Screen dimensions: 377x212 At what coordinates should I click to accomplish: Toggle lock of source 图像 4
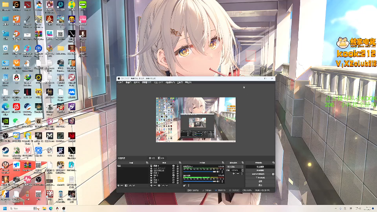[x=178, y=166]
